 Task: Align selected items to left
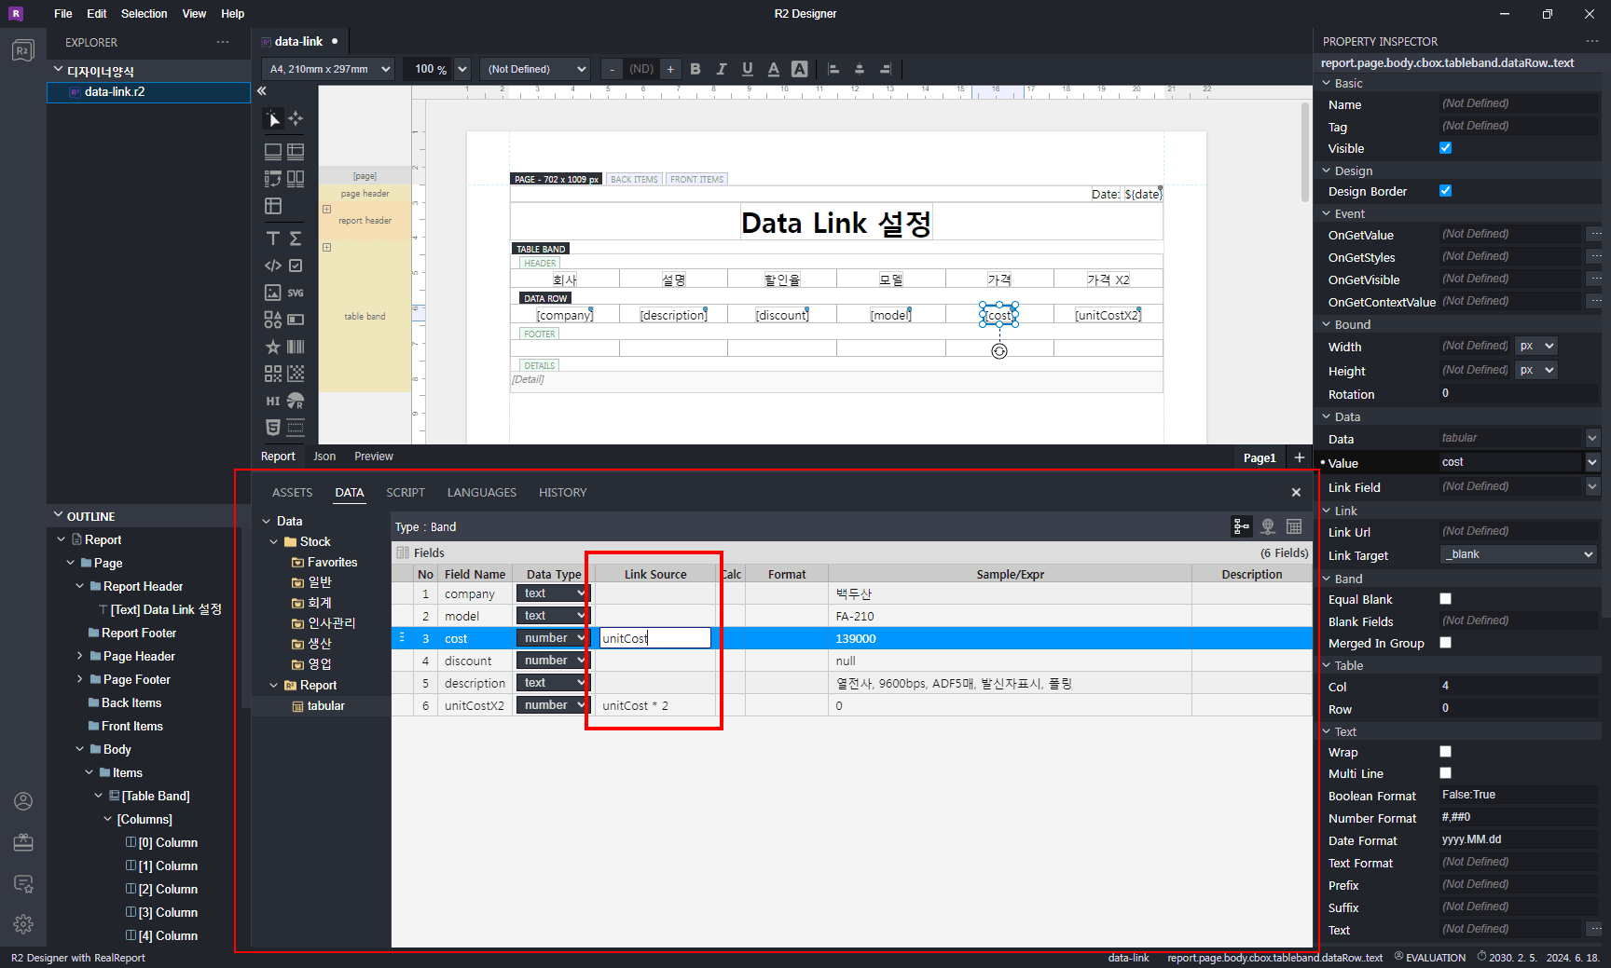click(833, 69)
